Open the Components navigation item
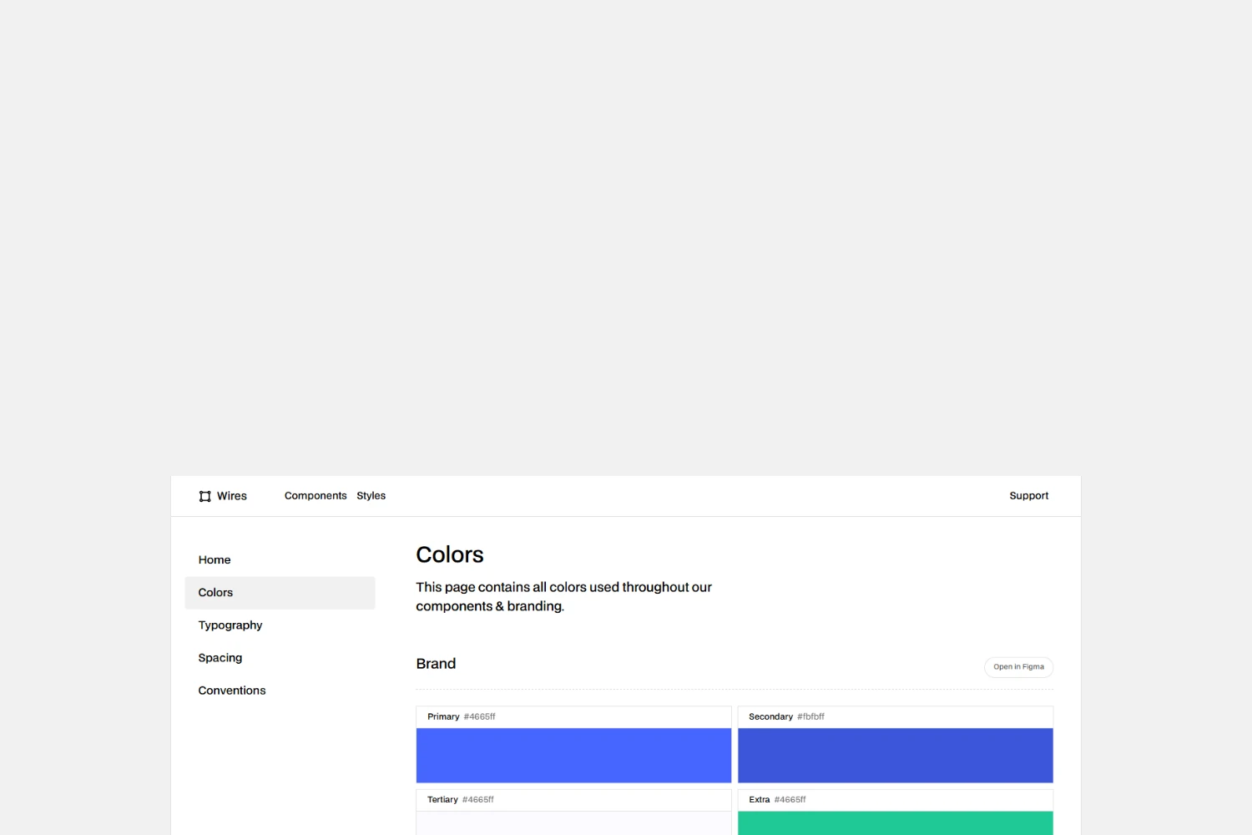Viewport: 1252px width, 835px height. [x=316, y=495]
